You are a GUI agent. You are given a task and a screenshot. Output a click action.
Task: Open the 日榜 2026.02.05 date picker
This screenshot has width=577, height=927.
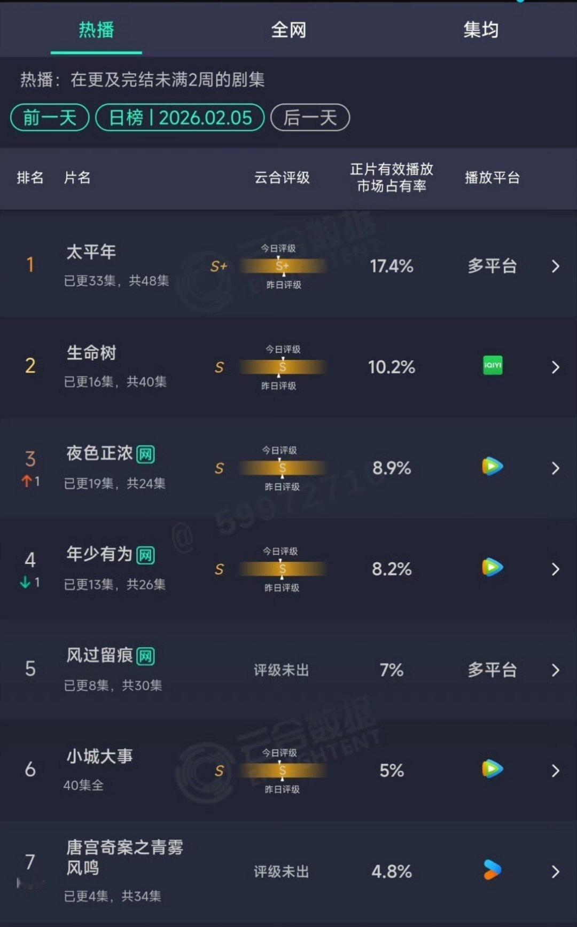click(x=180, y=117)
